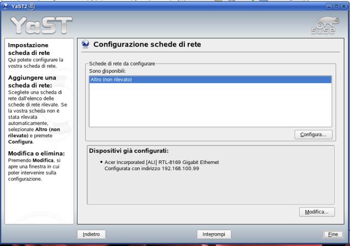
Task: Open the YaST2 window menu icon
Action: 6,6
